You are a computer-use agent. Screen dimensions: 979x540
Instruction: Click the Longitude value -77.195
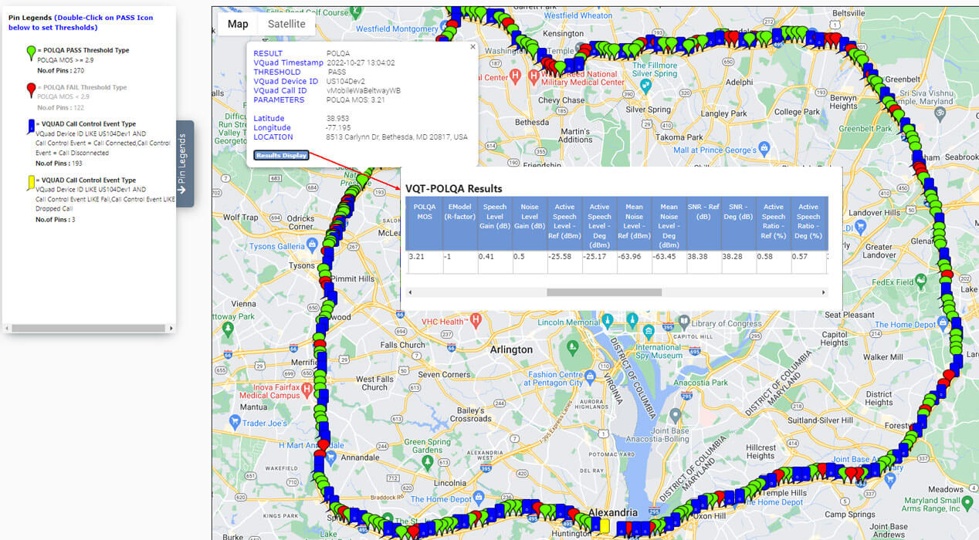339,127
